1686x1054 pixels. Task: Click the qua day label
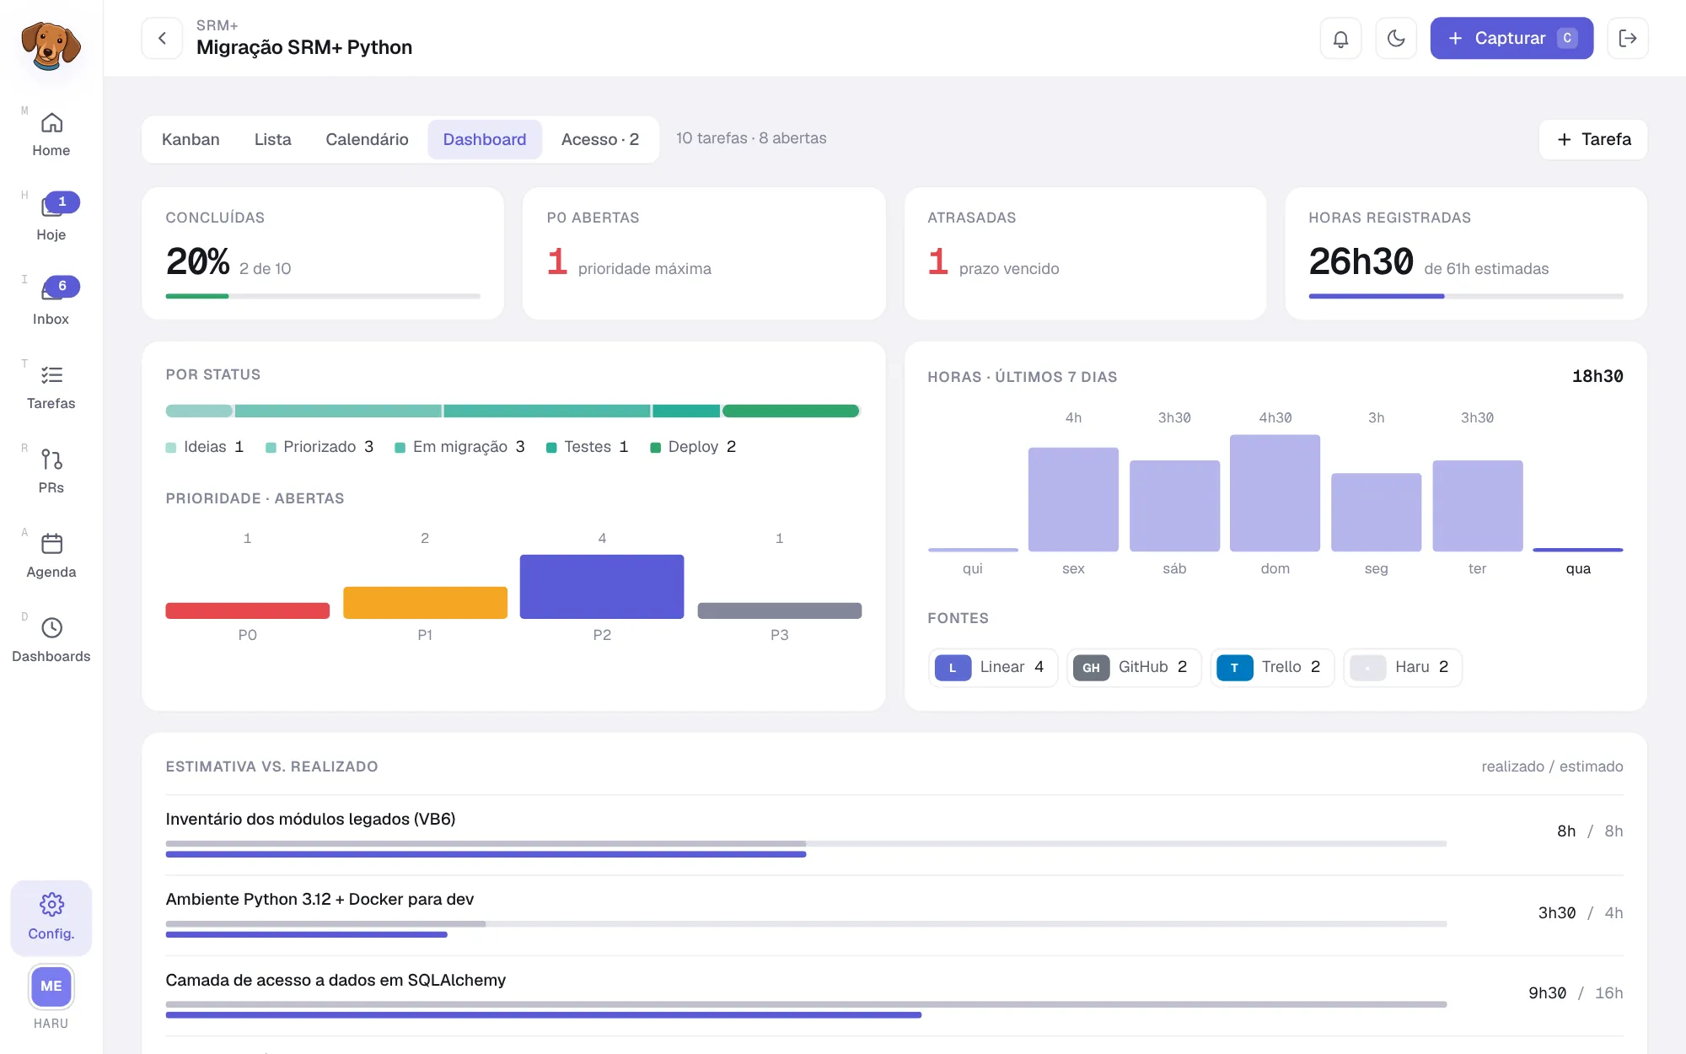pyautogui.click(x=1578, y=569)
